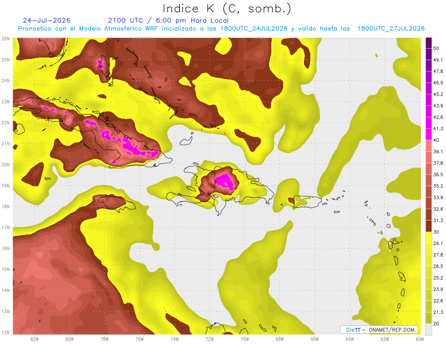Click the longitude label "76W"
The height and width of the screenshot is (344, 446).
139,339
